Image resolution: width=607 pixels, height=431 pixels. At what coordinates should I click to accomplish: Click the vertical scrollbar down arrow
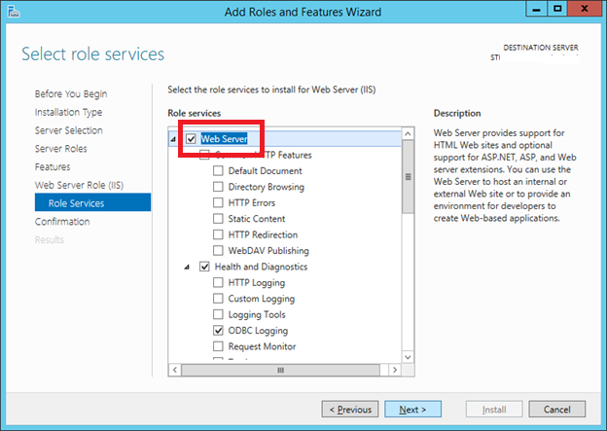coord(408,357)
